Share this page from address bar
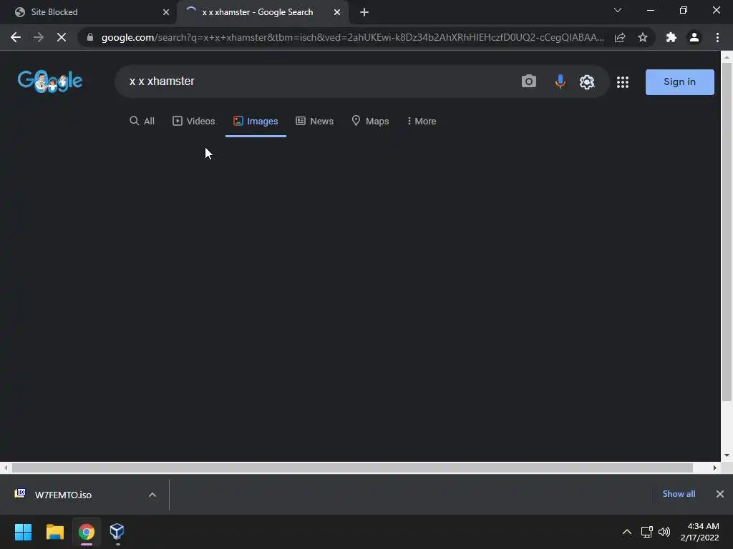Image resolution: width=733 pixels, height=549 pixels. [620, 37]
